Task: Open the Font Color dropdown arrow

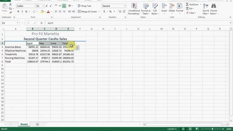Action: [x=51, y=12]
